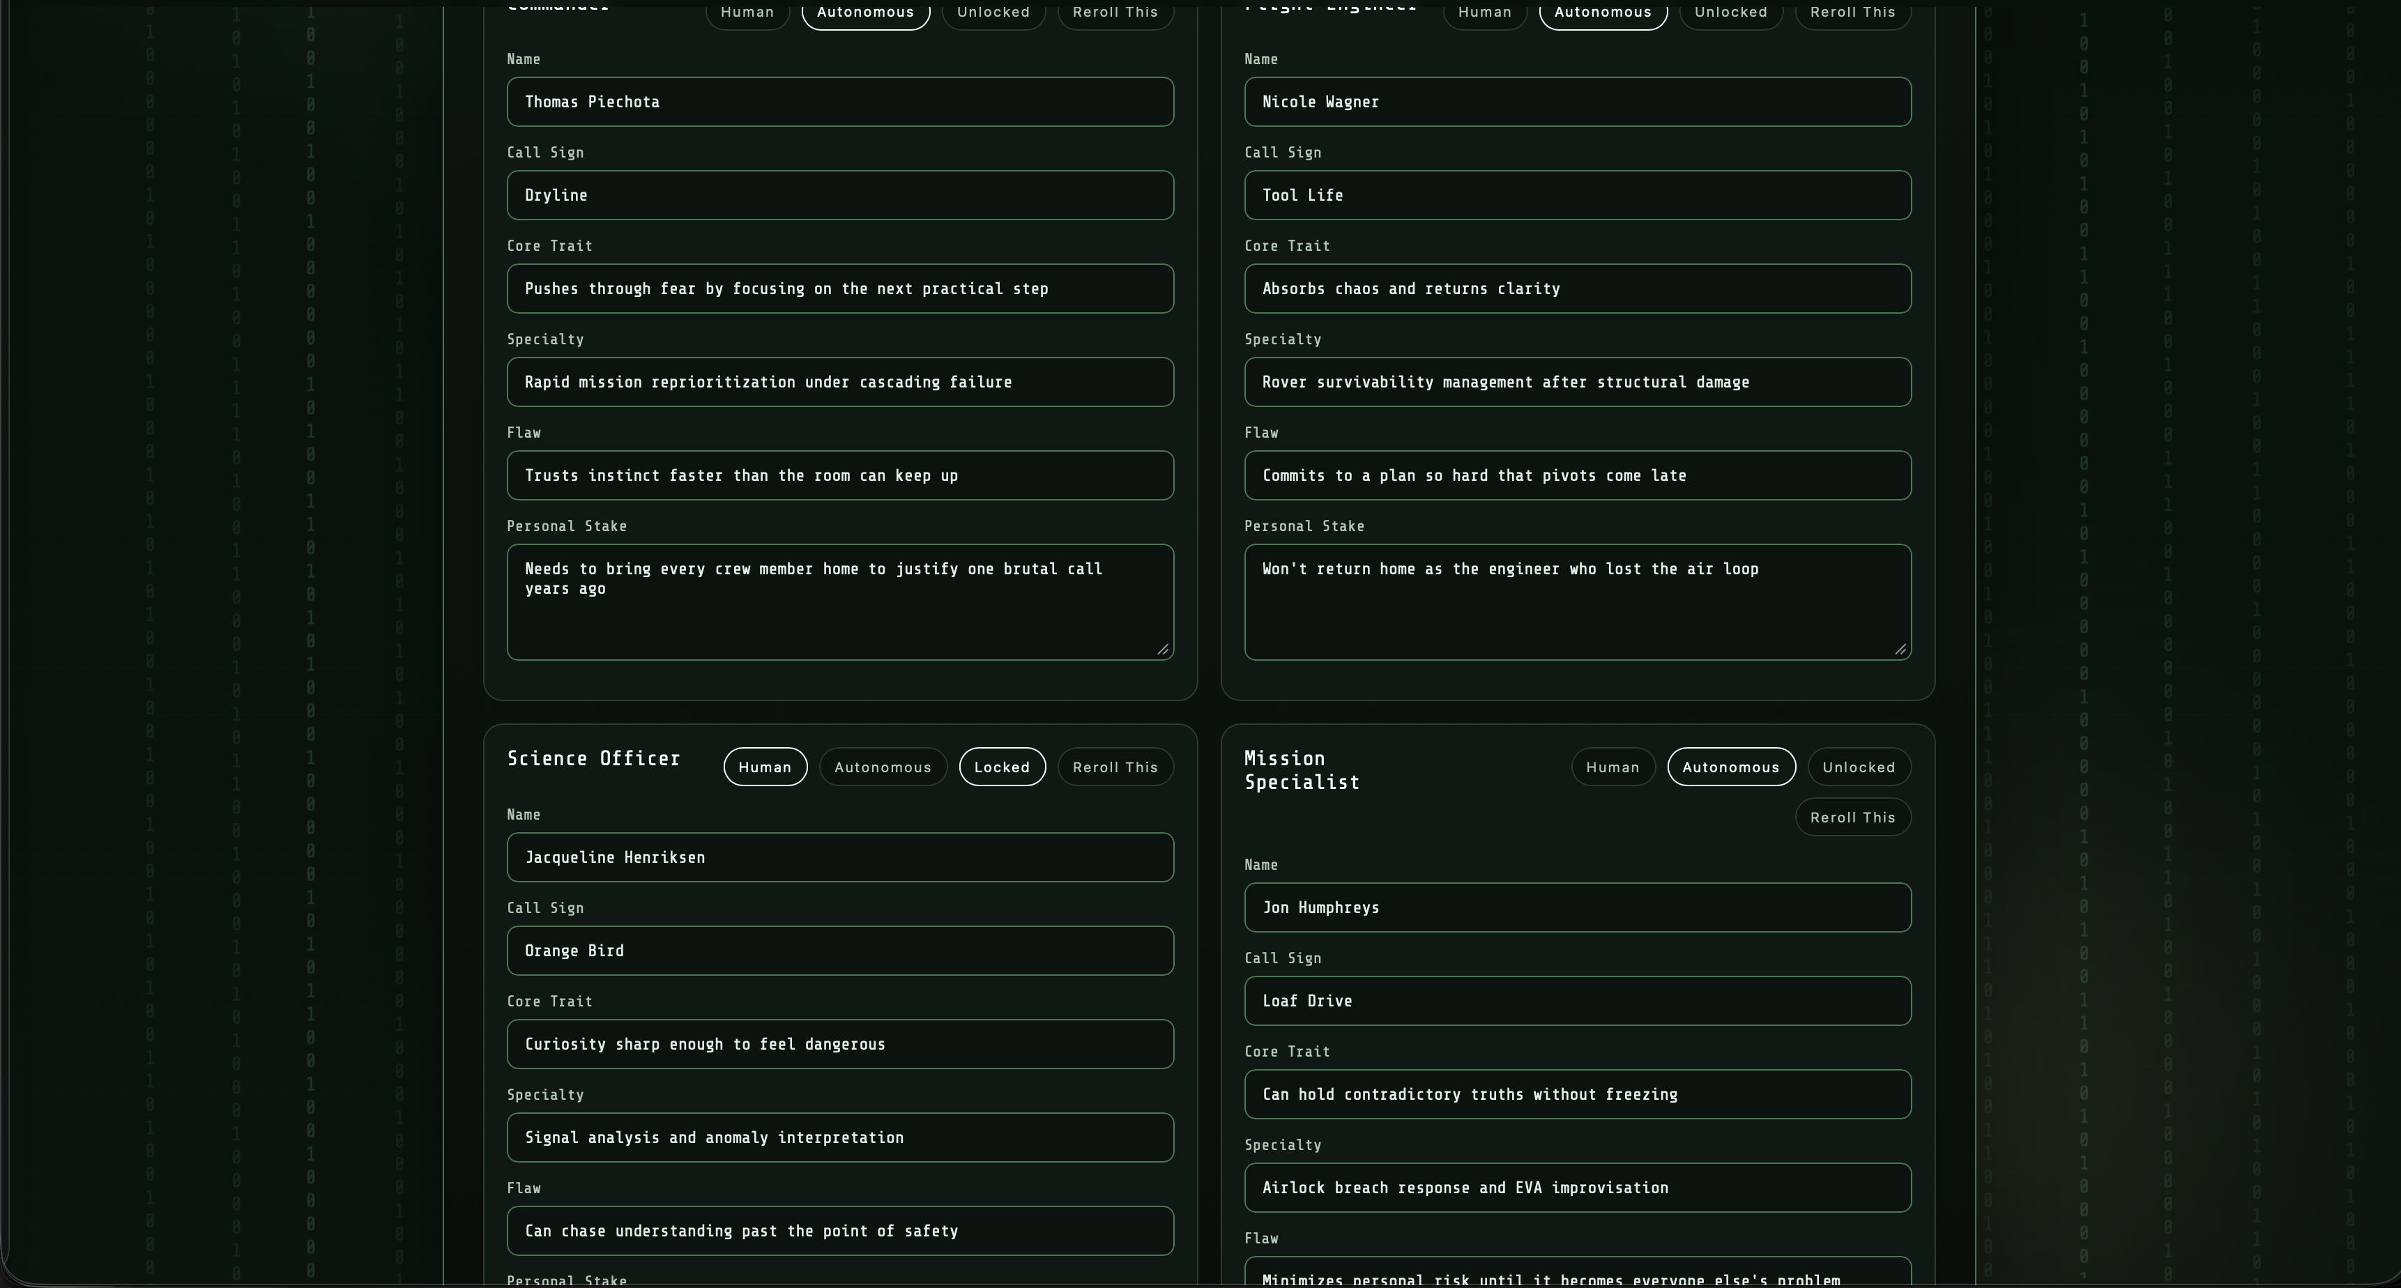Edit the Loaf Drive call sign field
Viewport: 2401px width, 1288px height.
coord(1576,1001)
